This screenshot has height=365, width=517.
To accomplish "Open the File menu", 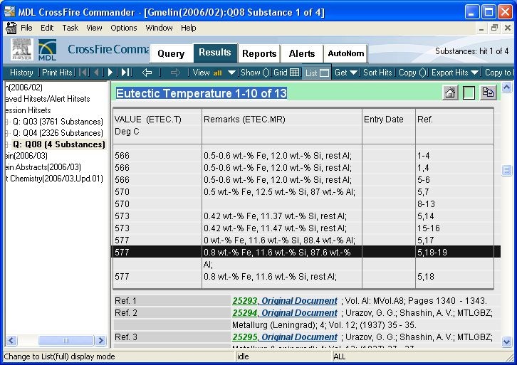I will coord(26,28).
